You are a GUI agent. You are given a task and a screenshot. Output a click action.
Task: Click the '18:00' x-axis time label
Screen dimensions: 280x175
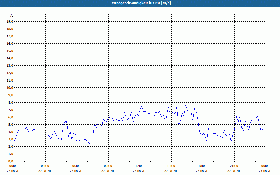[202, 166]
